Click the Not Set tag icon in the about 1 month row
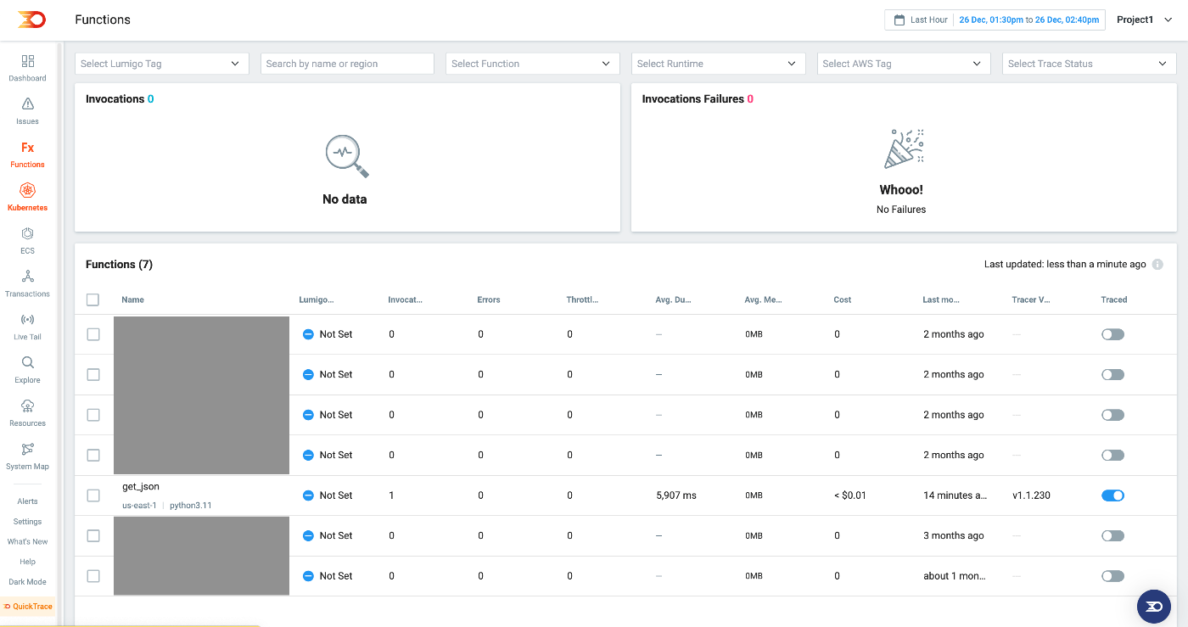The height and width of the screenshot is (627, 1188). (308, 576)
